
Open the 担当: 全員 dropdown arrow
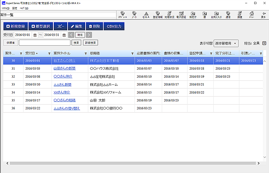point(264,43)
